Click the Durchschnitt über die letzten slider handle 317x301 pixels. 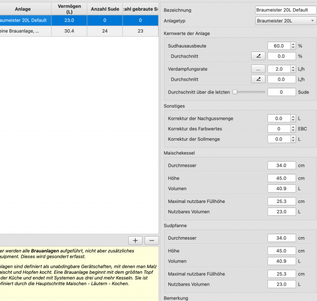click(235, 92)
